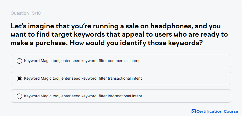
Task: Click the "filter transactional intent" phrase
Action: tap(120, 78)
